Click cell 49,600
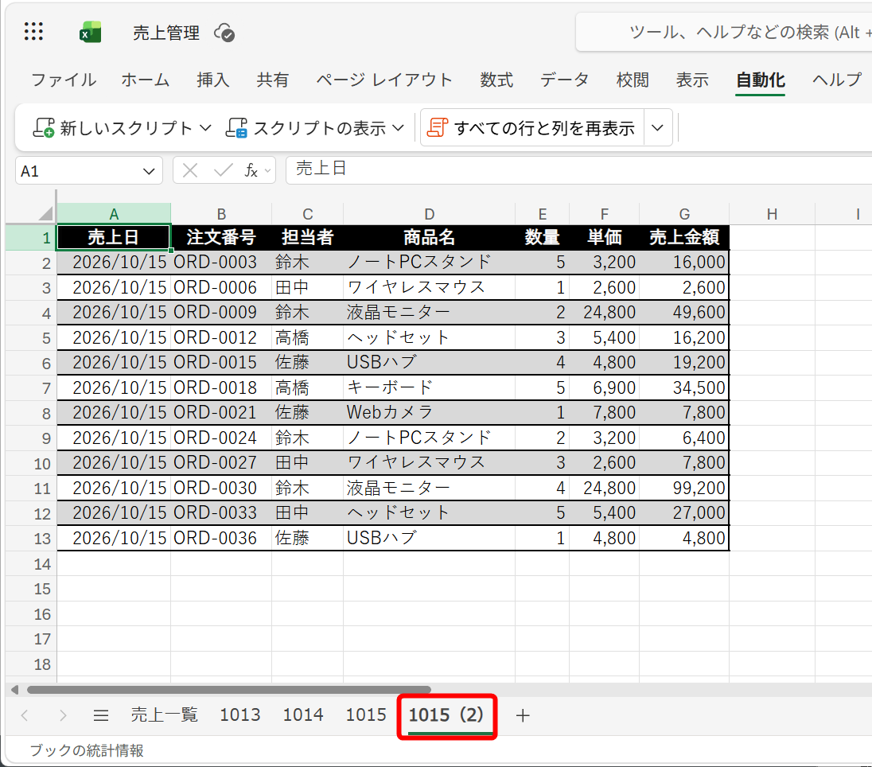 coord(684,312)
